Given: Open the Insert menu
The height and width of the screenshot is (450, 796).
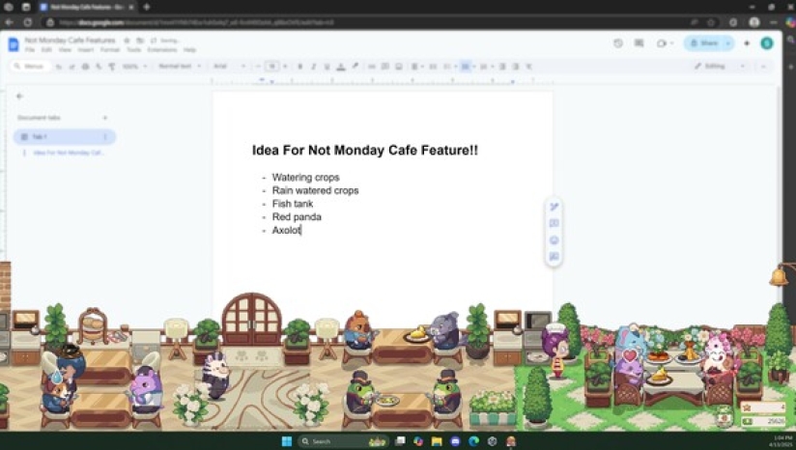Looking at the screenshot, I should click(86, 49).
